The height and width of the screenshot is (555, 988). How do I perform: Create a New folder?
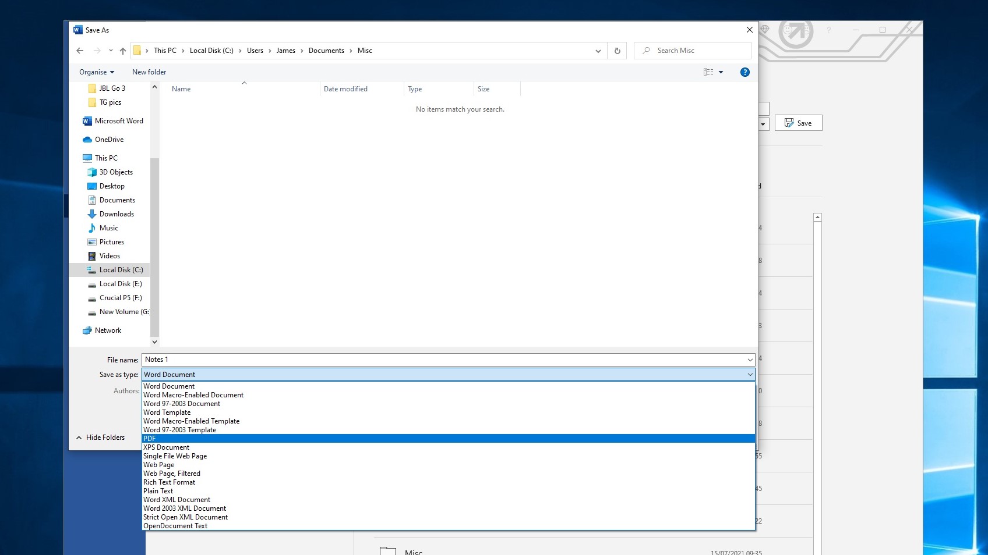[x=149, y=72]
